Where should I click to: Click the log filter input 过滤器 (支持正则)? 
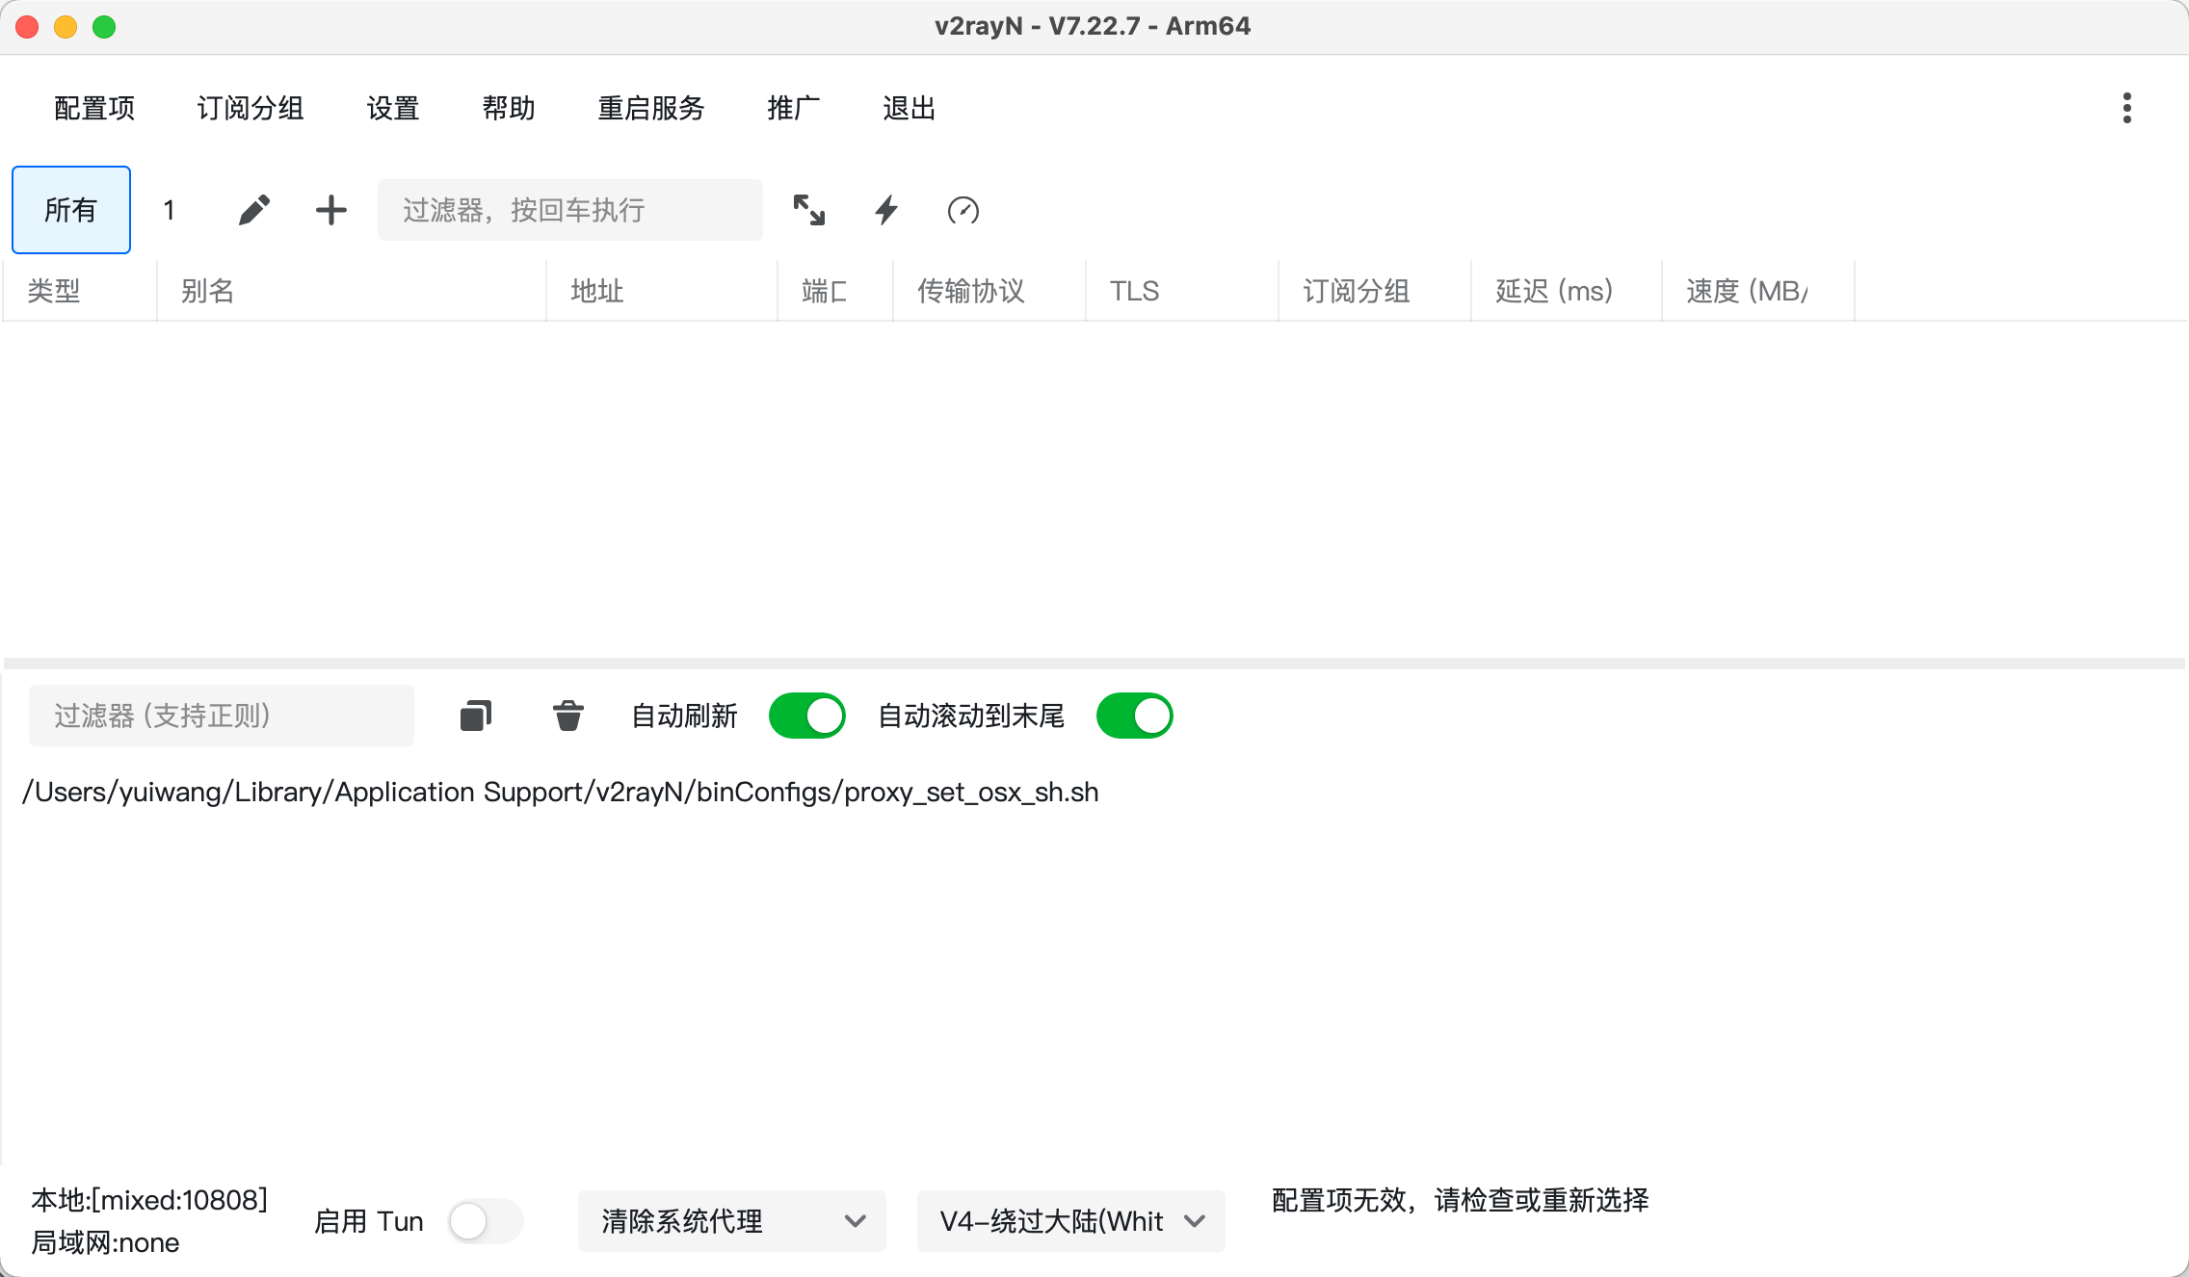point(222,716)
